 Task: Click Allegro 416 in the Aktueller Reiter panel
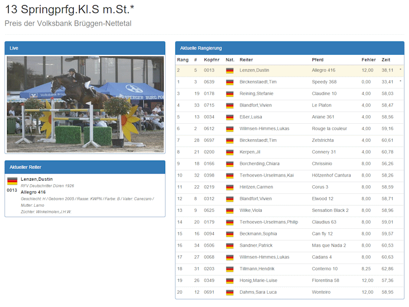click(33, 192)
